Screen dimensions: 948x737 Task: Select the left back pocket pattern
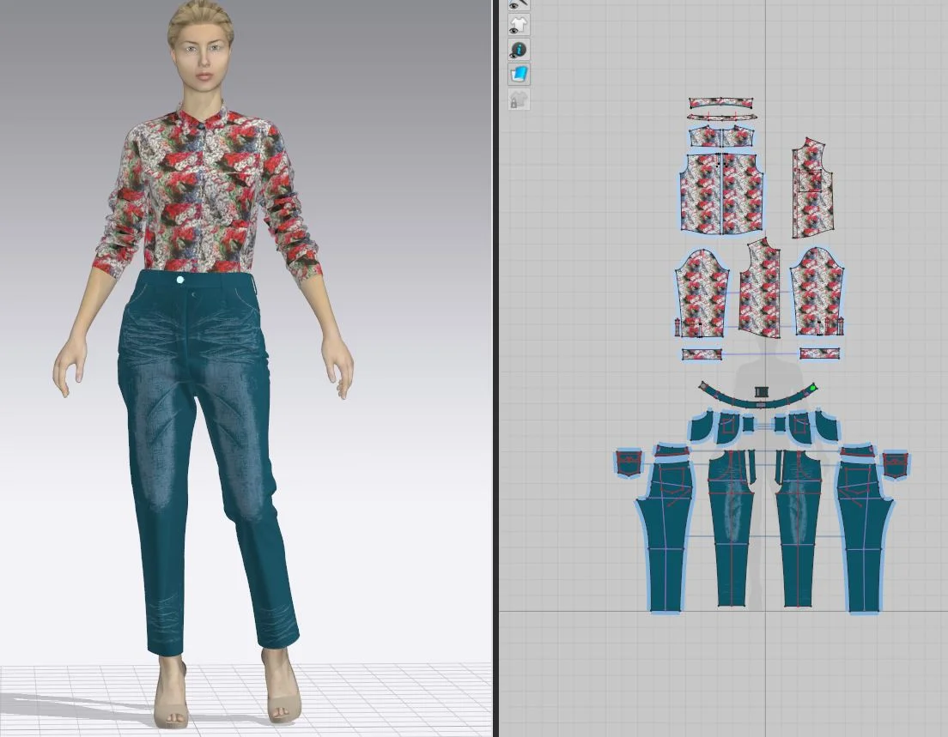pyautogui.click(x=629, y=464)
